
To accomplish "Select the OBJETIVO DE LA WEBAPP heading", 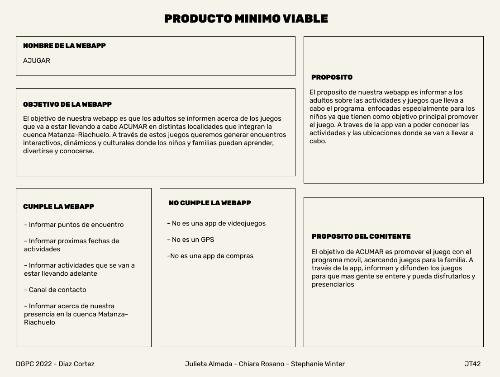I will point(67,104).
